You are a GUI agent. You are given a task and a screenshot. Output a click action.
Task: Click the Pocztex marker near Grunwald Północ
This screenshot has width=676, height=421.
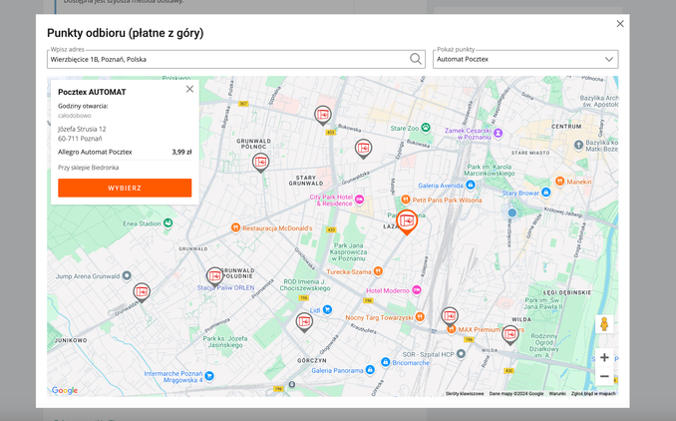261,162
